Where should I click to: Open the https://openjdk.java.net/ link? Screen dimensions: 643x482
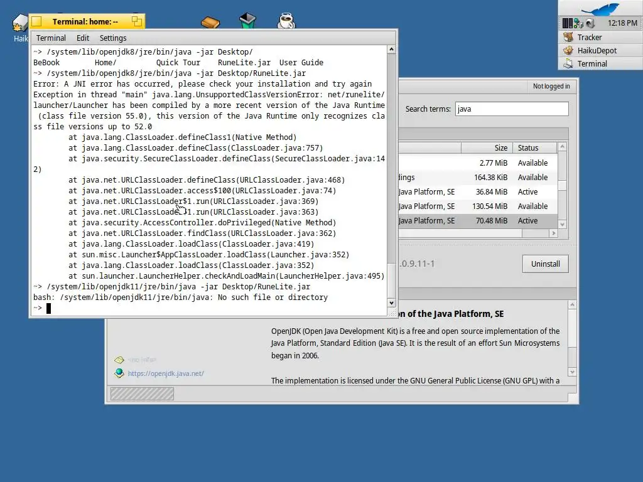[166, 373]
